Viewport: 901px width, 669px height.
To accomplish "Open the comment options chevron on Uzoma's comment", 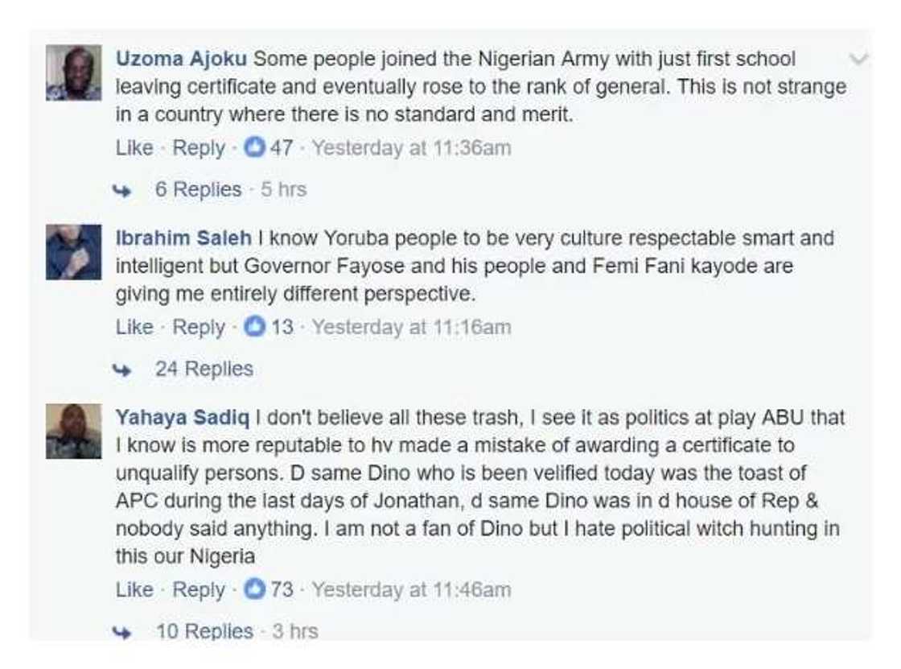I will pos(859,59).
